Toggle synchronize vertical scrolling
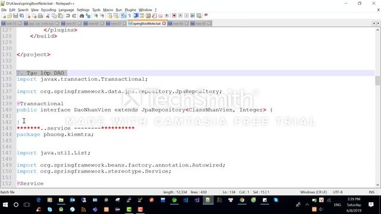This screenshot has width=381, height=214. click(110, 16)
